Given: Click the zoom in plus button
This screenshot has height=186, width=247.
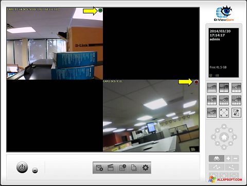Looking at the screenshot, I should [228, 158].
